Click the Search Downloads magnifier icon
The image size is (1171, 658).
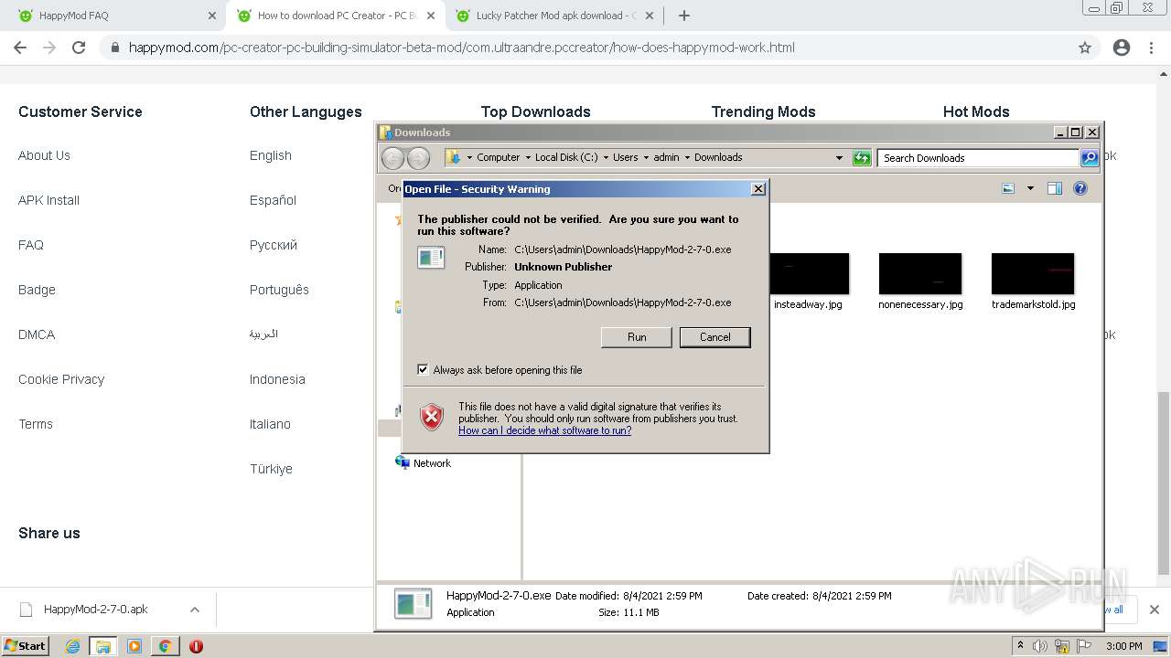[x=1090, y=158]
